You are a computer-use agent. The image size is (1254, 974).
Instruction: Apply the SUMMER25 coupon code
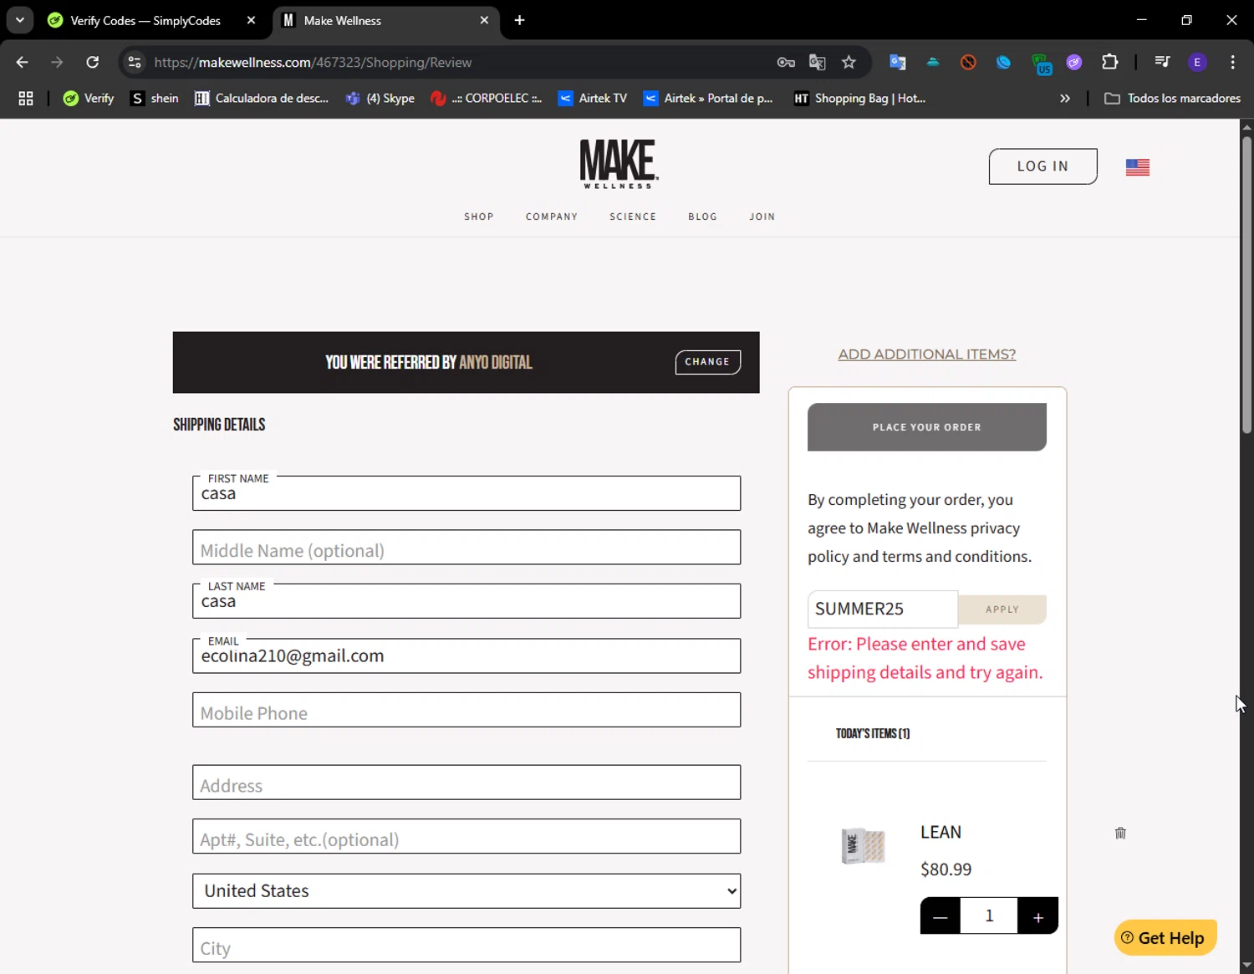coord(1002,609)
